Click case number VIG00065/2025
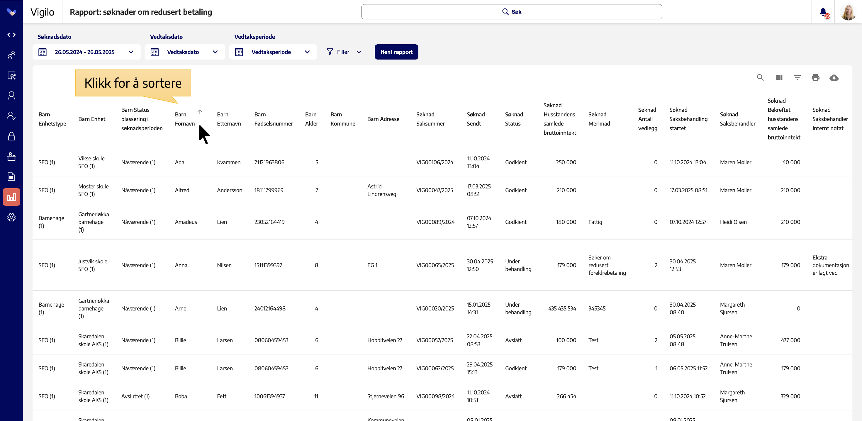This screenshot has height=421, width=862. (435, 265)
